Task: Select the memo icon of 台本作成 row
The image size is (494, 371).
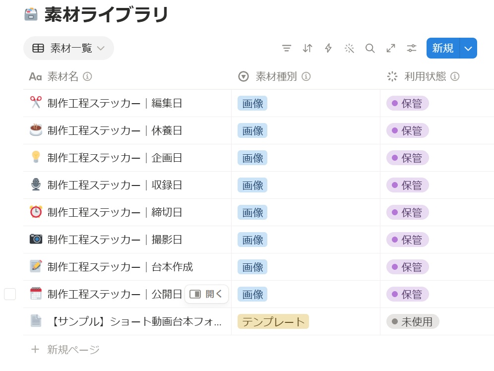Action: (x=36, y=266)
